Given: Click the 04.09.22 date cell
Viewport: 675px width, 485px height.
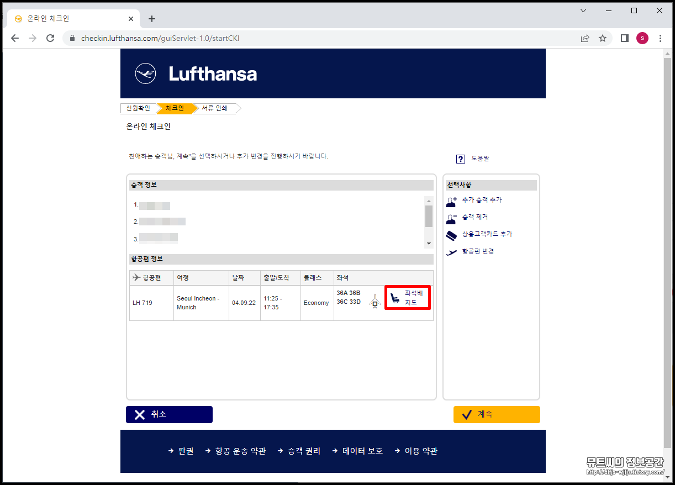Looking at the screenshot, I should (245, 303).
